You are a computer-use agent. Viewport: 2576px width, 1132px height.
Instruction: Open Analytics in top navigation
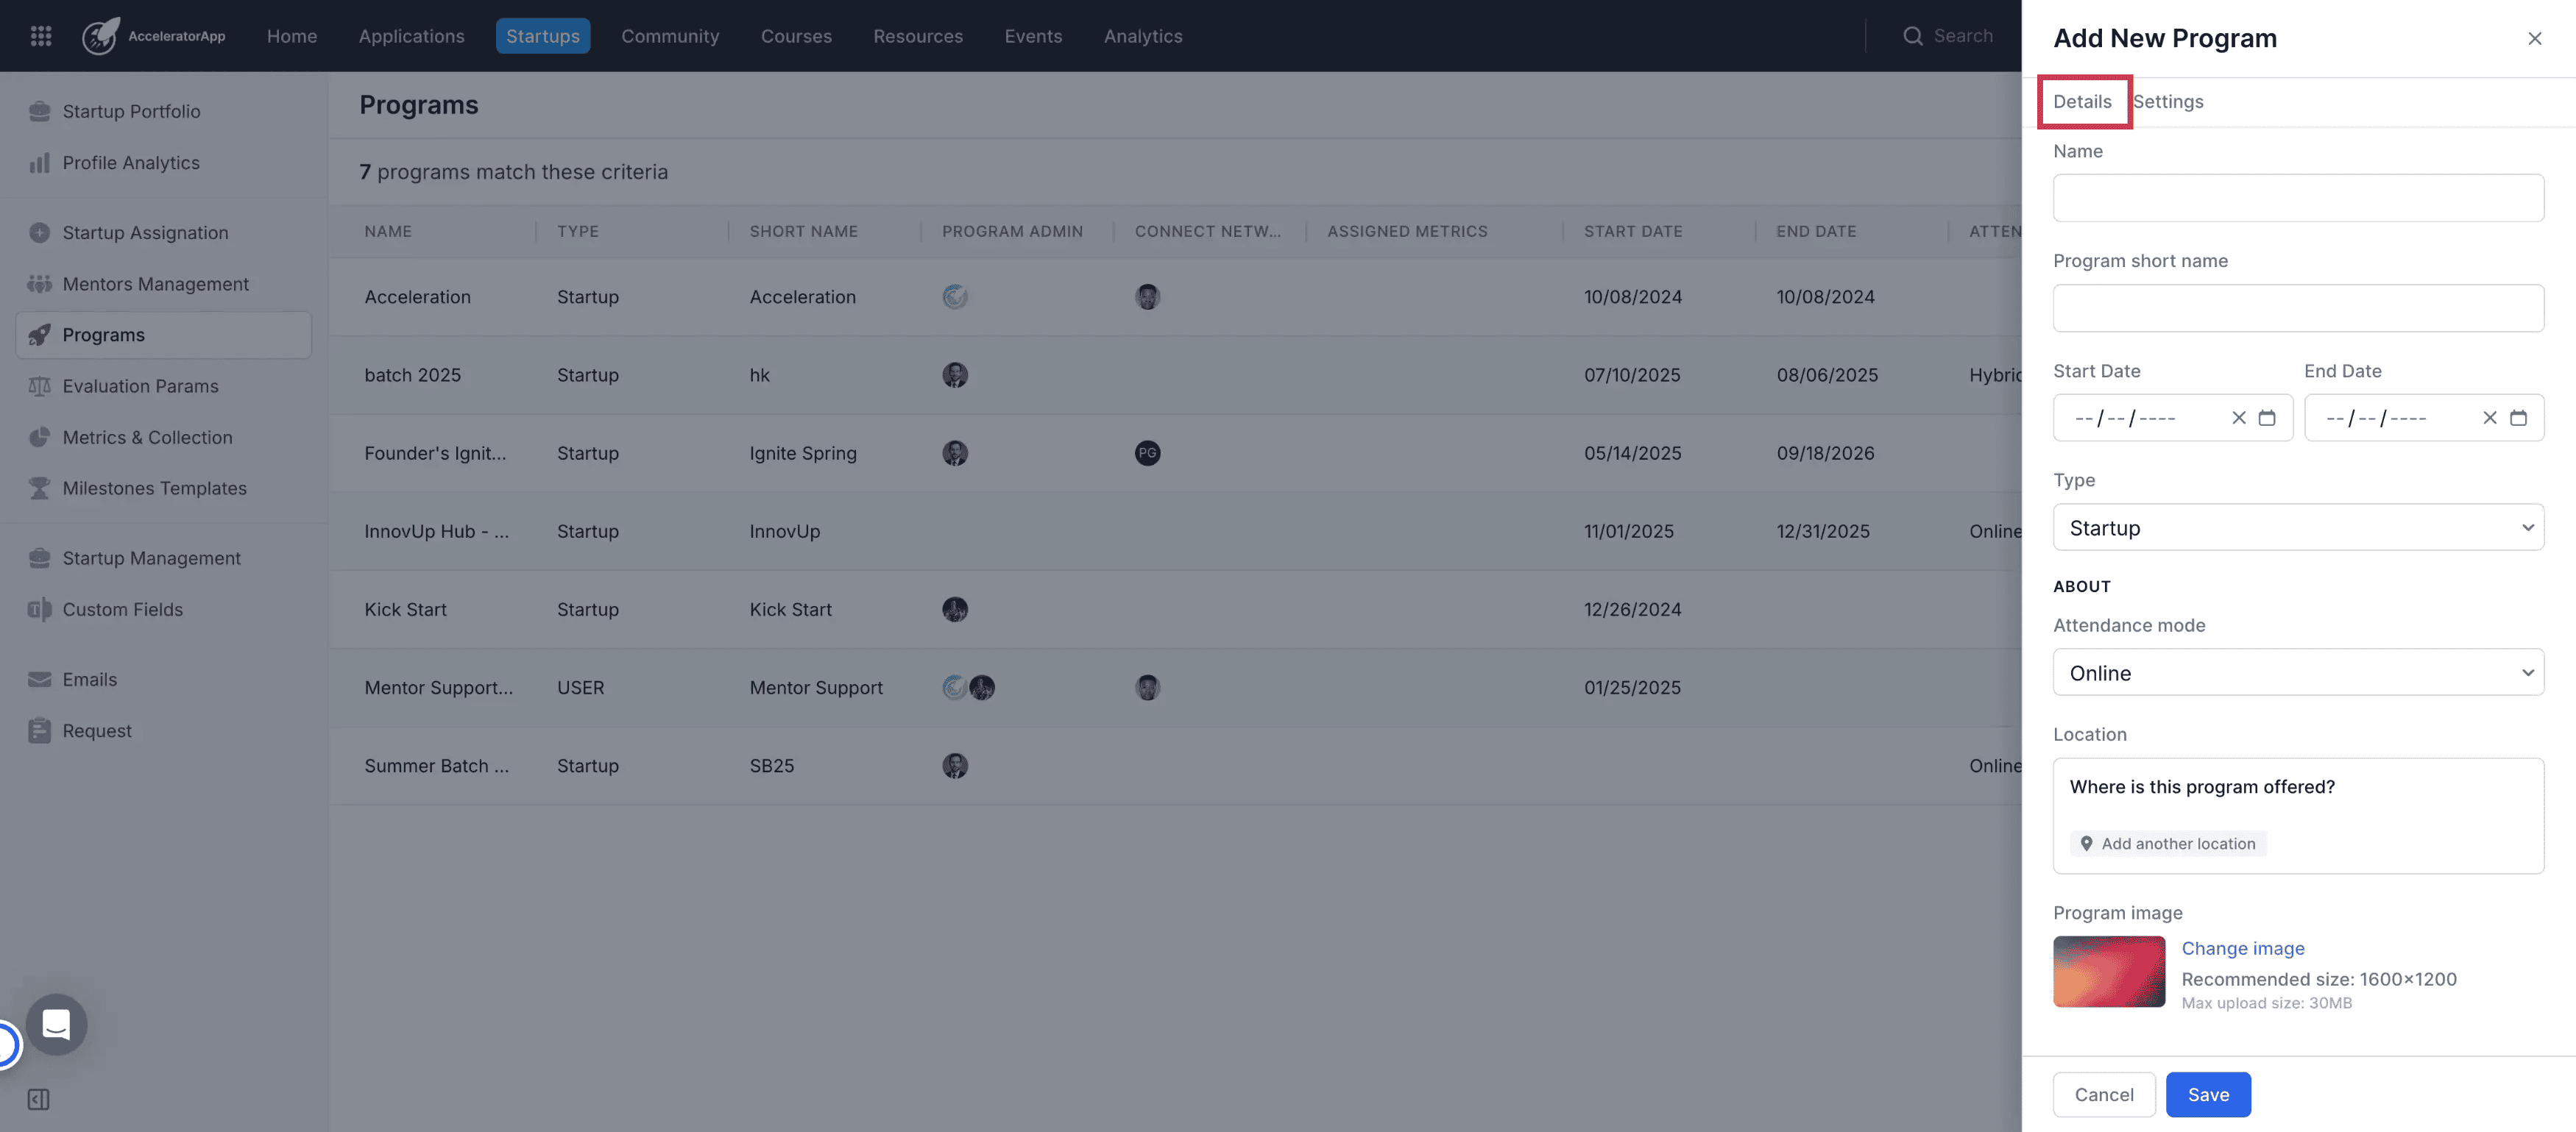1143,36
